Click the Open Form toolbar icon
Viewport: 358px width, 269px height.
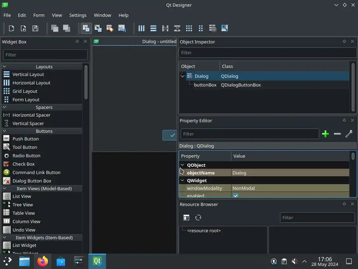coord(23,28)
